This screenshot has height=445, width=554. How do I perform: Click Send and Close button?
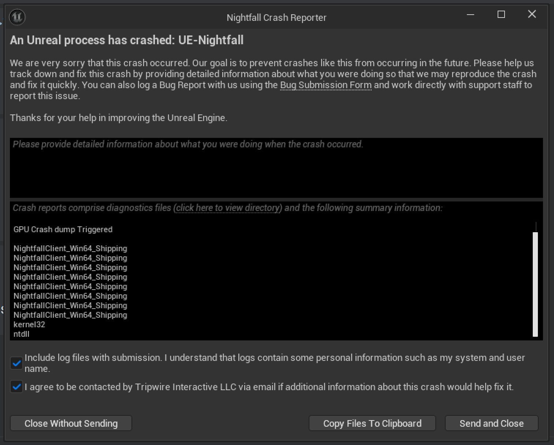coord(491,423)
